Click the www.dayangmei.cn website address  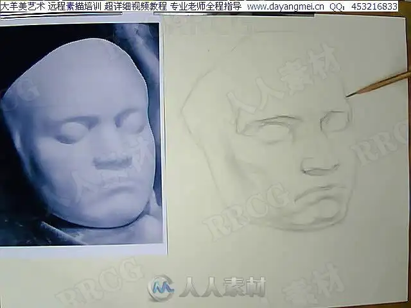(285, 6)
